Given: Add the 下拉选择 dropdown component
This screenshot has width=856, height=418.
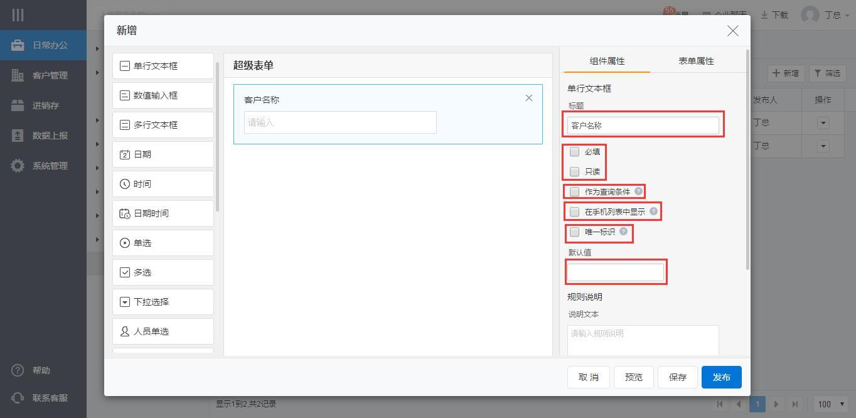Looking at the screenshot, I should (x=163, y=302).
